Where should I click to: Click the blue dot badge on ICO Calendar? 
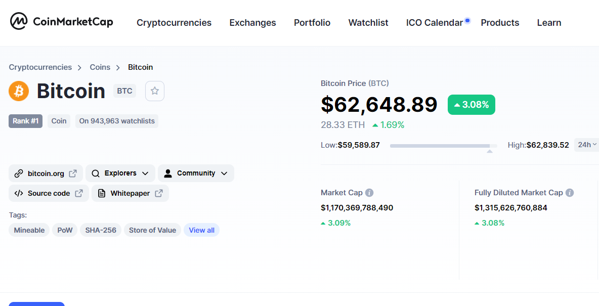(x=467, y=20)
